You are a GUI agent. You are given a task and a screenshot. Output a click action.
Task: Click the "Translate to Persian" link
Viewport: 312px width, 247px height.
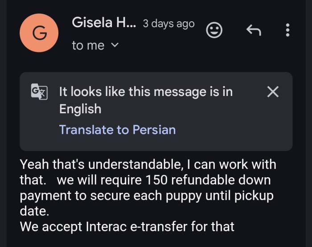tap(117, 130)
